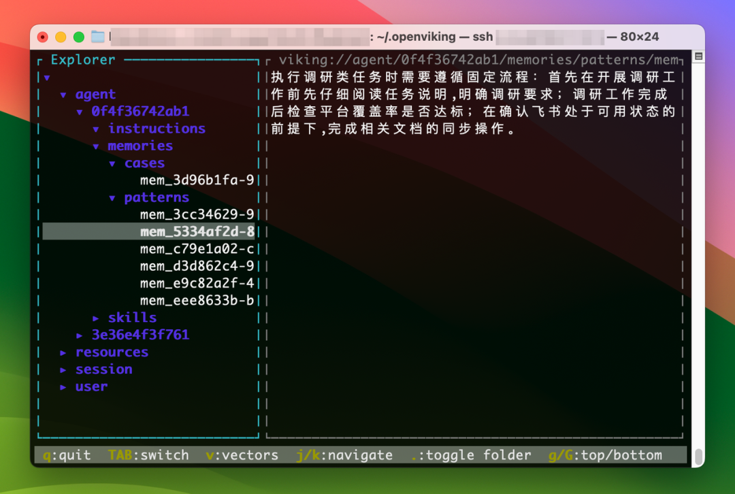Select the resources folder label
The width and height of the screenshot is (735, 494).
pyautogui.click(x=112, y=352)
